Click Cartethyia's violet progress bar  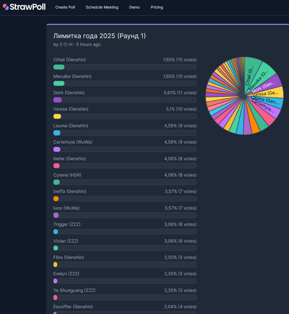(x=57, y=149)
